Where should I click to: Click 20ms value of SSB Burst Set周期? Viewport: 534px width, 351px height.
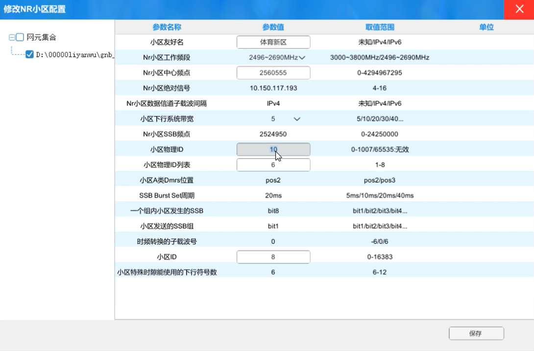pos(273,195)
